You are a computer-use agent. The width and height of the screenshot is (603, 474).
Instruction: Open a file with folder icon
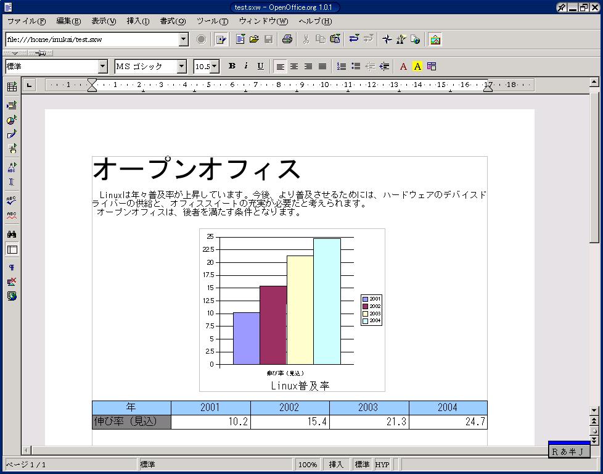(254, 39)
